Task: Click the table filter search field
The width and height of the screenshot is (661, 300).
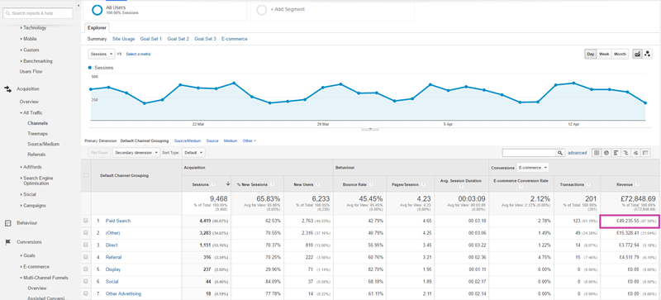Action: pos(529,153)
